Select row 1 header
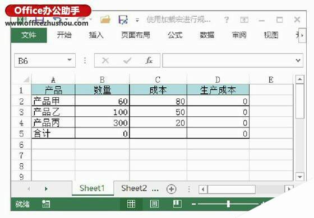The width and height of the screenshot is (314, 218). pos(21,91)
